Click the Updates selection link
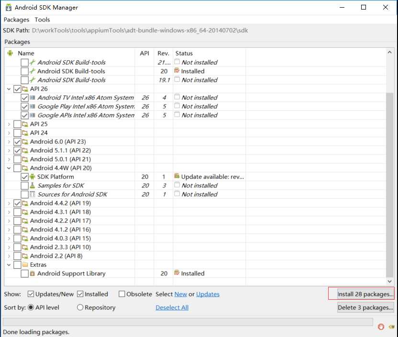Viewport: 398px width, 337px height. (x=208, y=294)
